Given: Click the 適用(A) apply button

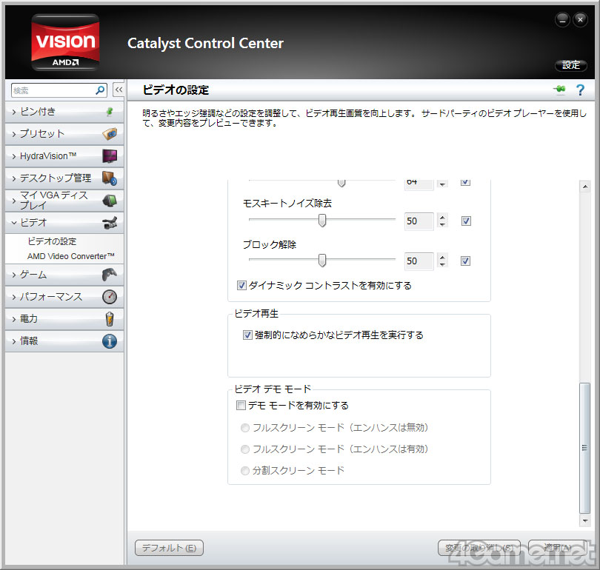Looking at the screenshot, I should pyautogui.click(x=558, y=548).
